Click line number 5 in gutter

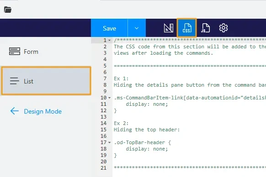click(105, 66)
